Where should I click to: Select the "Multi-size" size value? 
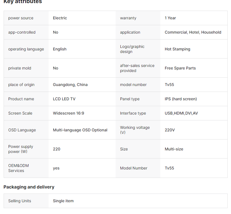174,149
